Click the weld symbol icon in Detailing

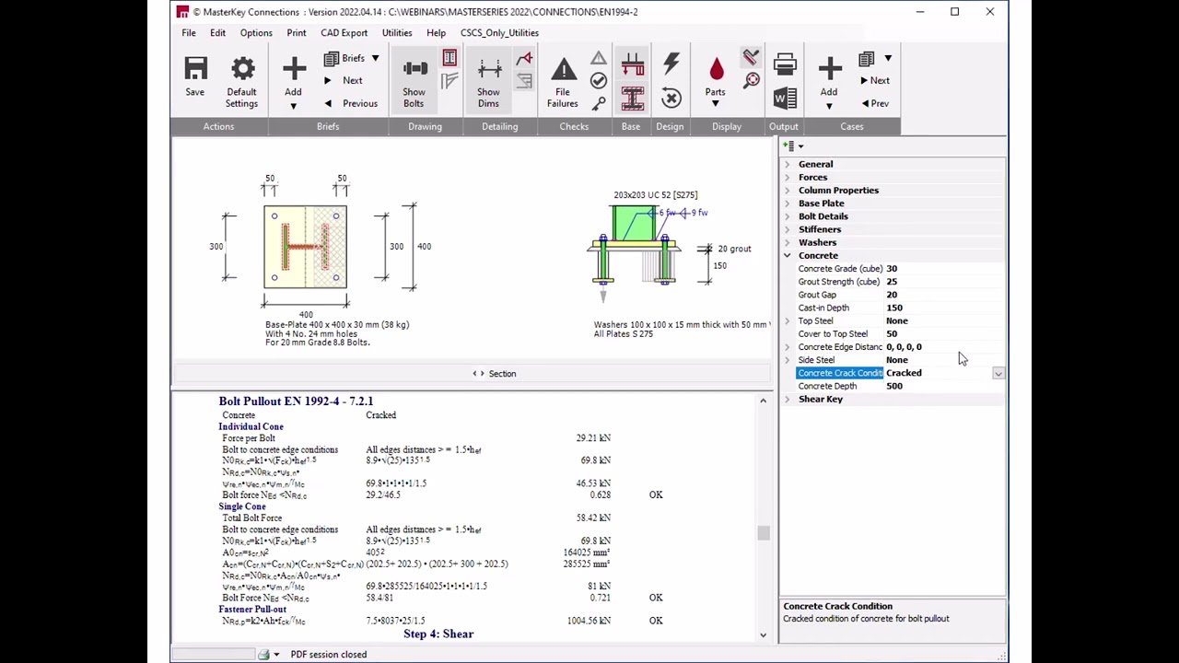[524, 60]
